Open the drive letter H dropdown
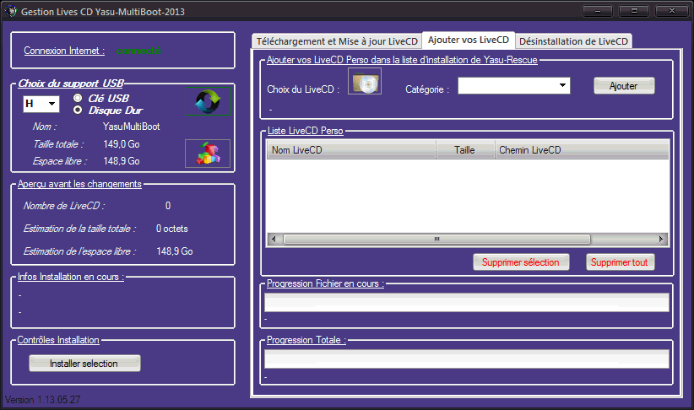 coord(41,104)
